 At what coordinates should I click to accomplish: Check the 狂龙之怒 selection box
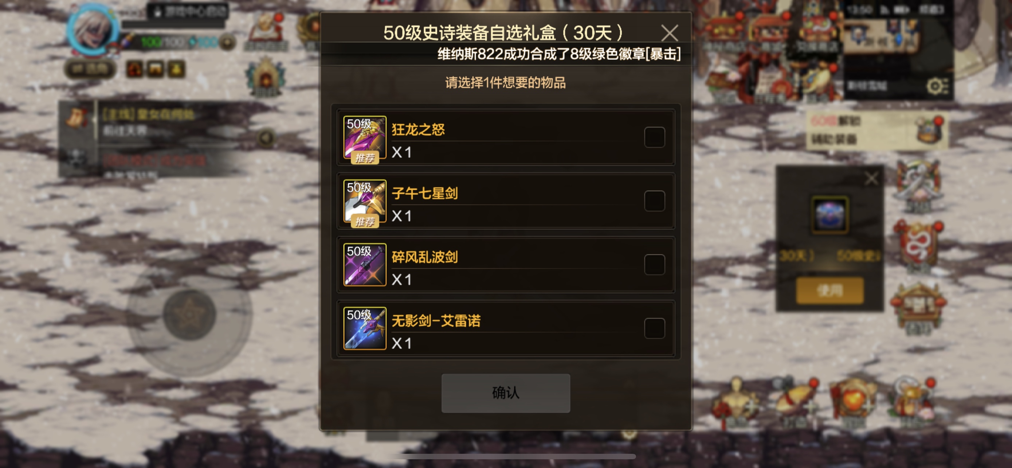click(655, 137)
